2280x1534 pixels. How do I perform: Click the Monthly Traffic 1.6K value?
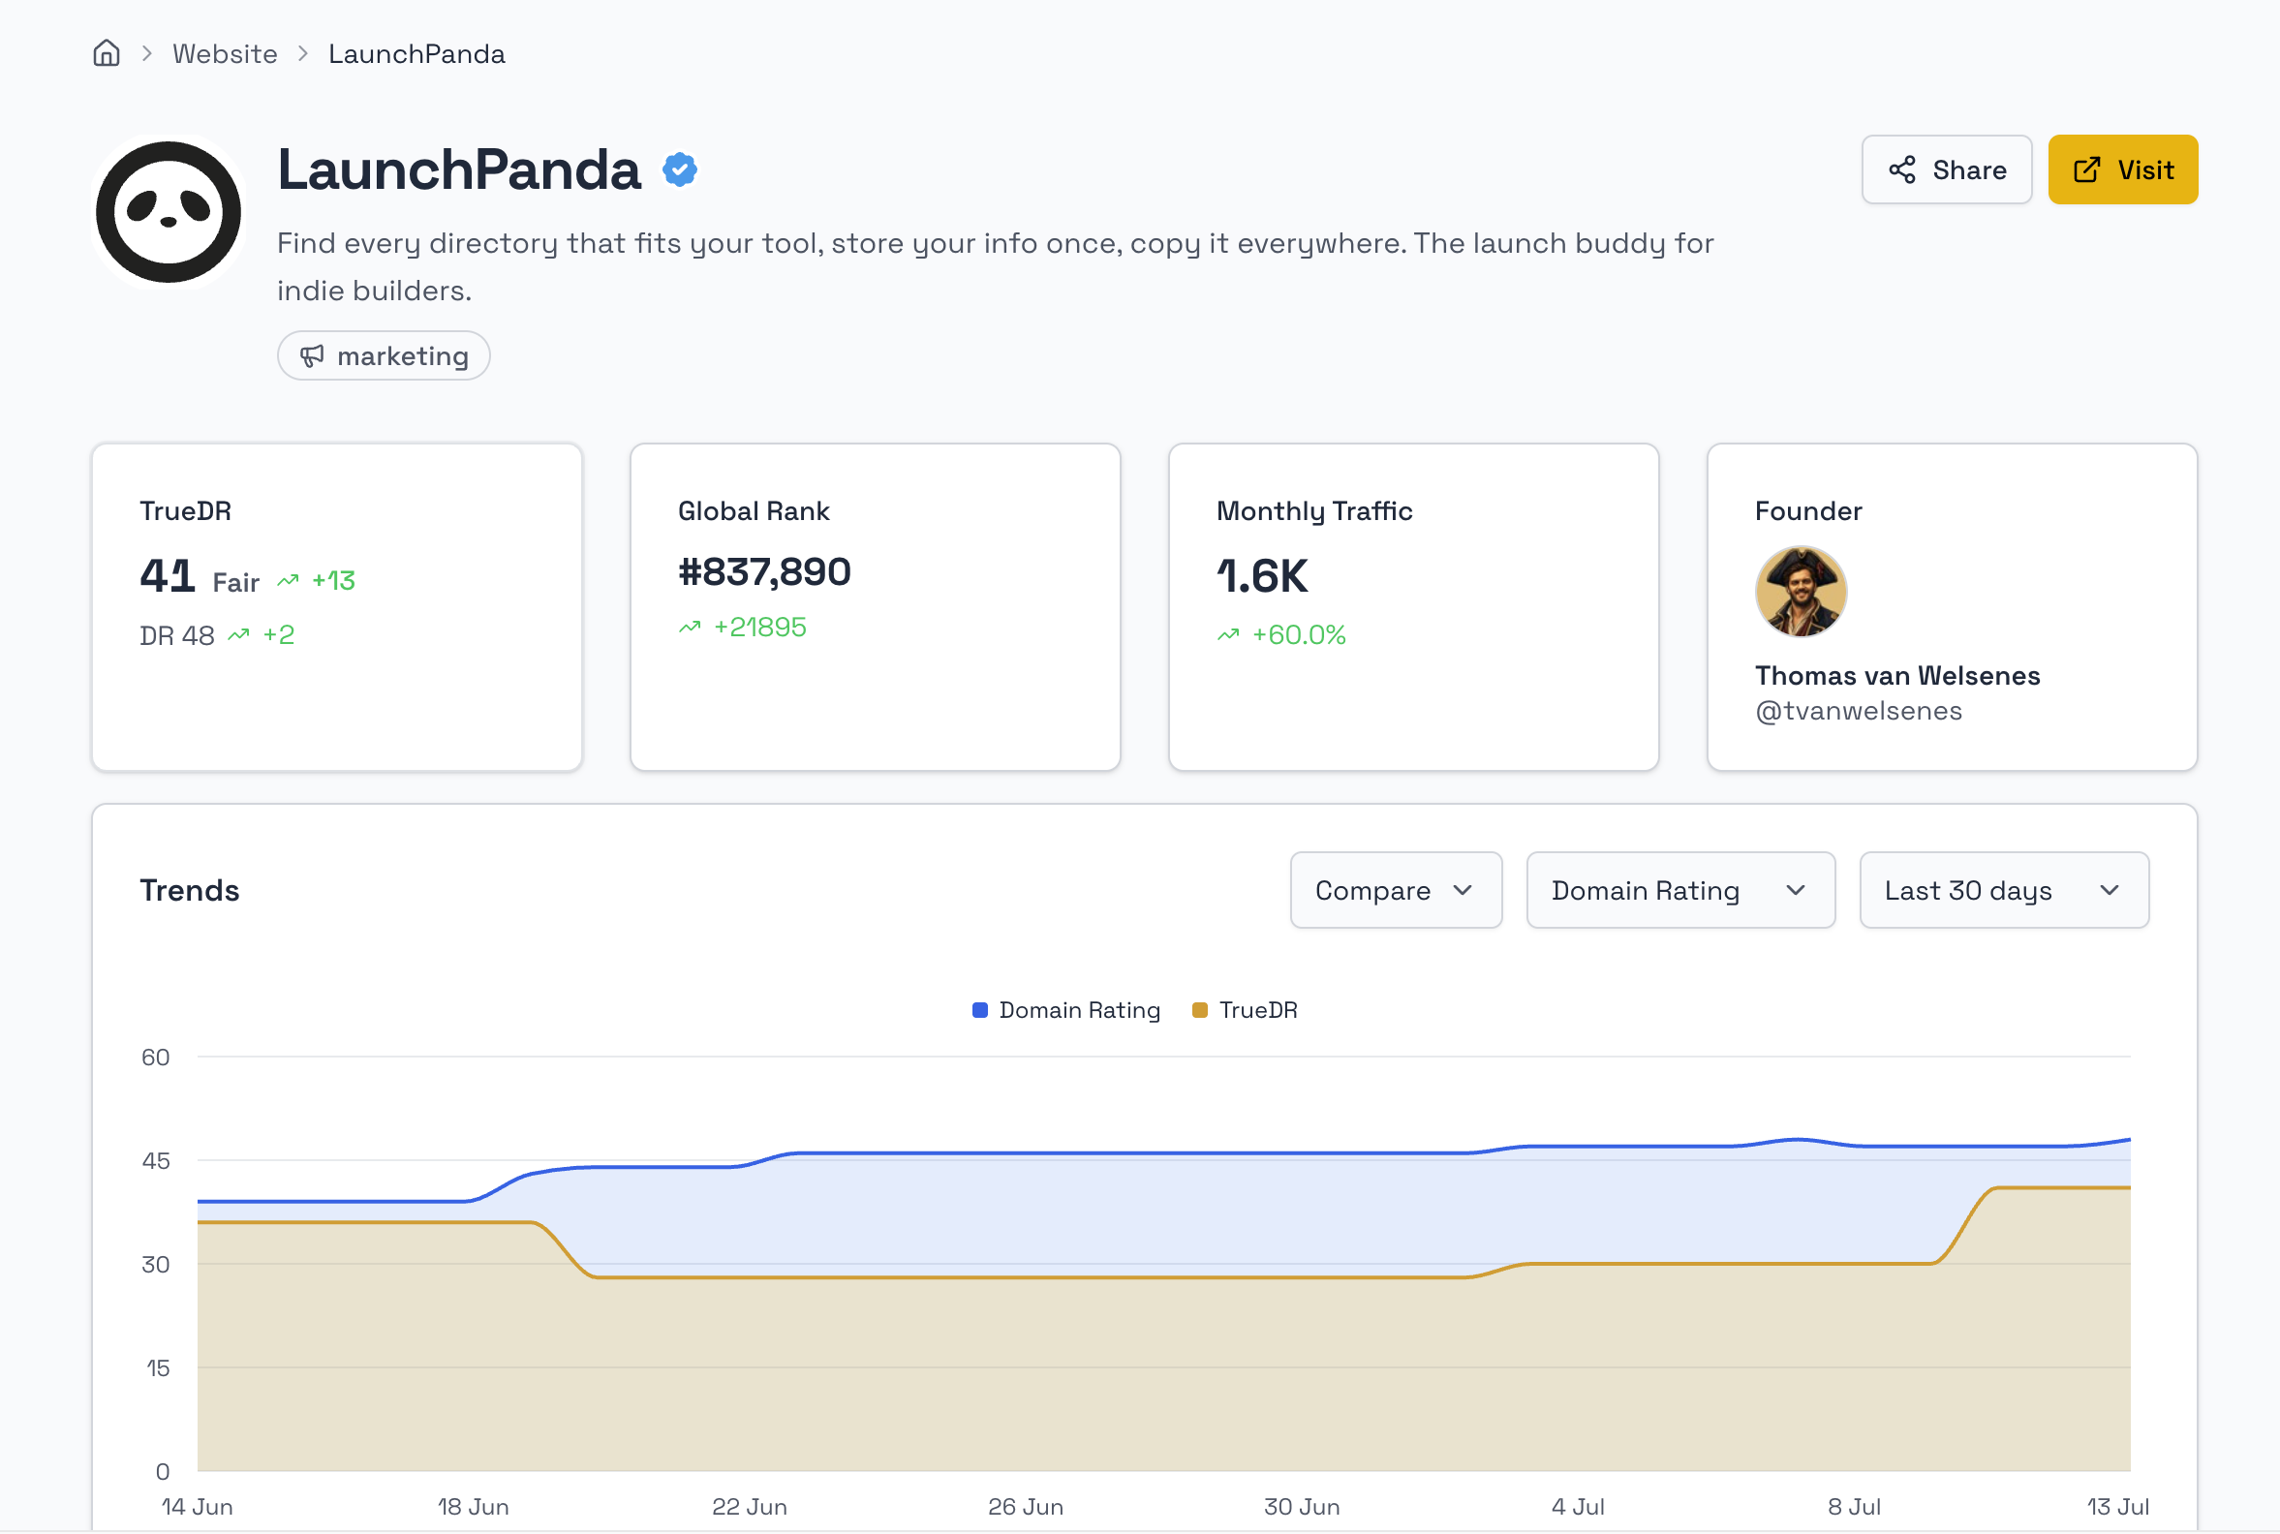[1261, 576]
